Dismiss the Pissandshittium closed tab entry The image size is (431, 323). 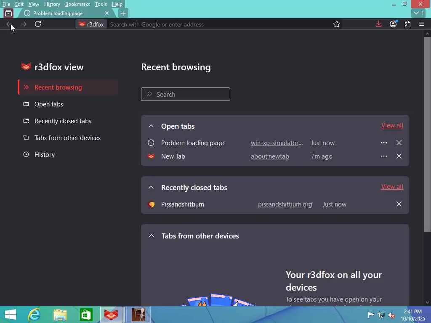coord(399,204)
